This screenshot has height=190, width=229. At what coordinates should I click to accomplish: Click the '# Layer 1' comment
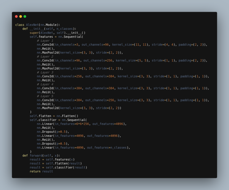45,41
